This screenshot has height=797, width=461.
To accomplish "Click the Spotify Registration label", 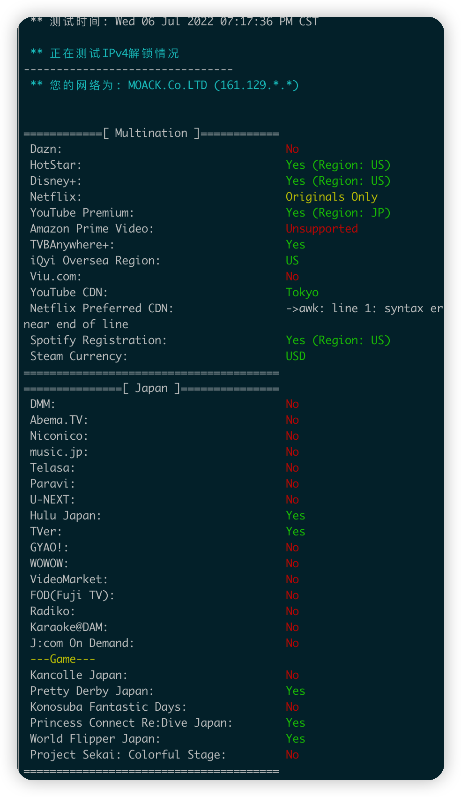I will [x=98, y=340].
